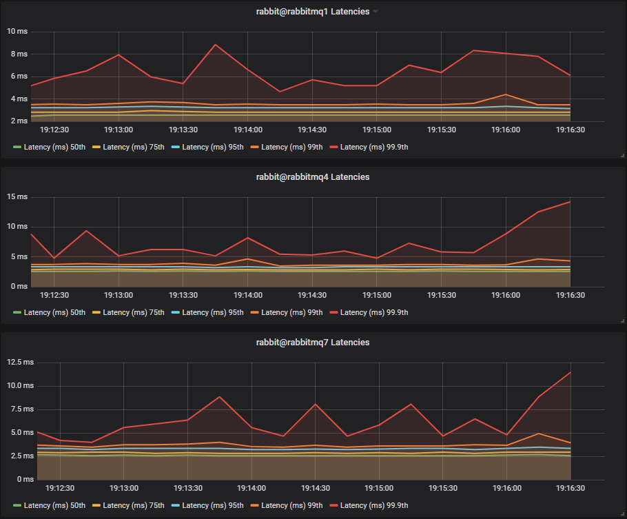627x519 pixels.
Task: Click the green 50th percentile icon in rabbitmq7 legend
Action: [17, 505]
